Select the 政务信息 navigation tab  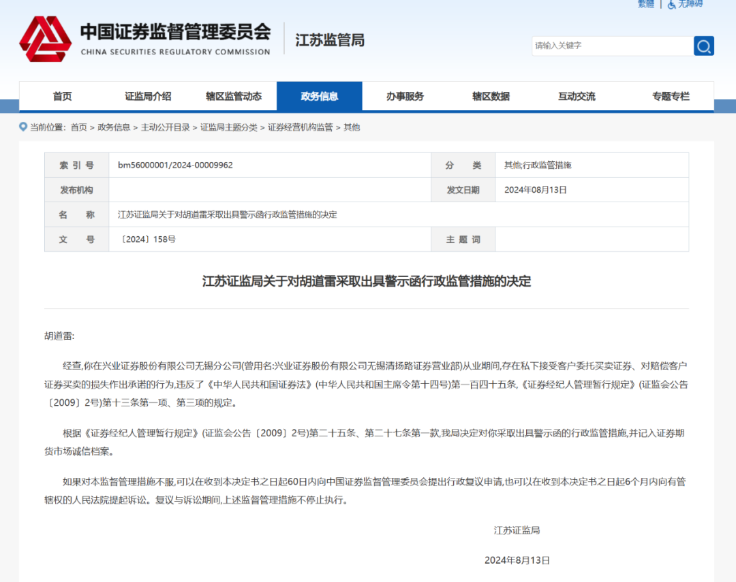click(x=320, y=97)
